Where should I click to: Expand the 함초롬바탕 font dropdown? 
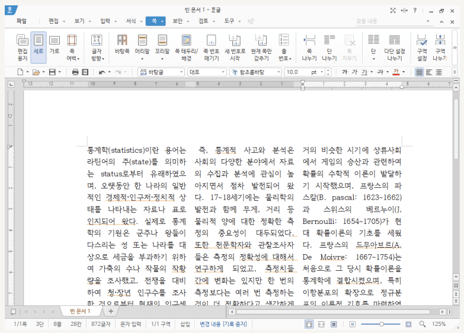(279, 72)
